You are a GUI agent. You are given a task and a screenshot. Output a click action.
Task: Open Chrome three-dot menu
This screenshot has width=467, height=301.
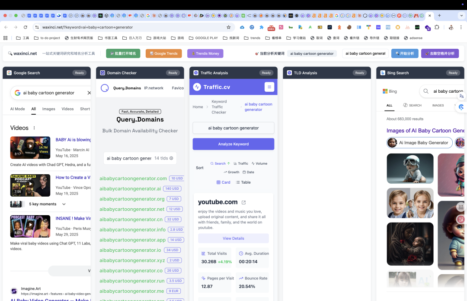[x=461, y=27]
